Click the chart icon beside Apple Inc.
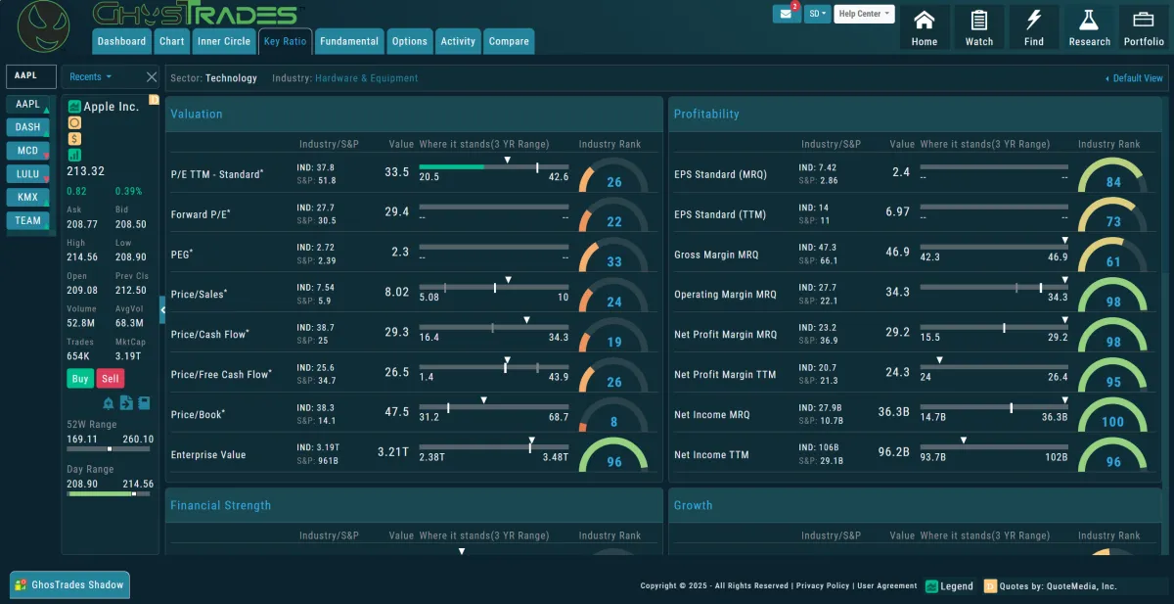The height and width of the screenshot is (604, 1174). 74,106
